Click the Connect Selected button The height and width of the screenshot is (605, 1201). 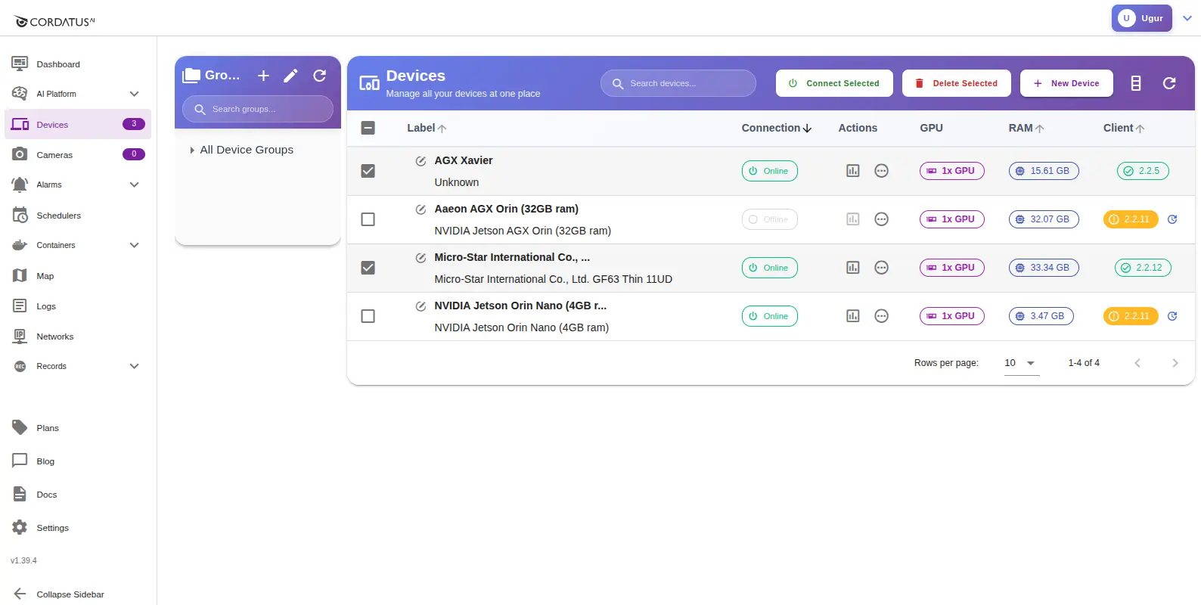(834, 83)
